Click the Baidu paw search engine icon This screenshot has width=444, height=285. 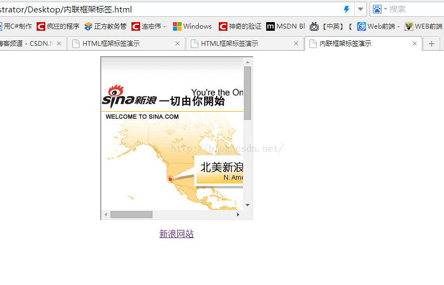point(377,9)
